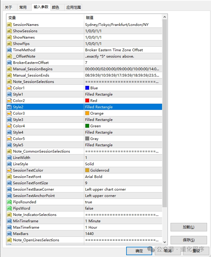Open Style3 Filled Rectangle value
The image size is (211, 257).
(x=123, y=120)
